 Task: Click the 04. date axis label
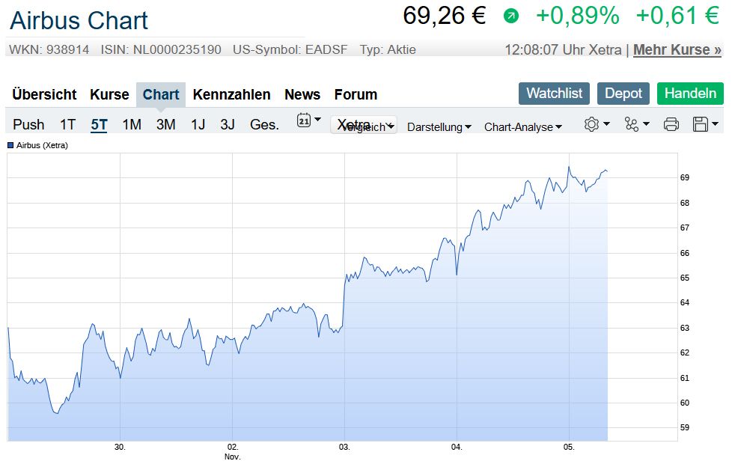point(457,448)
